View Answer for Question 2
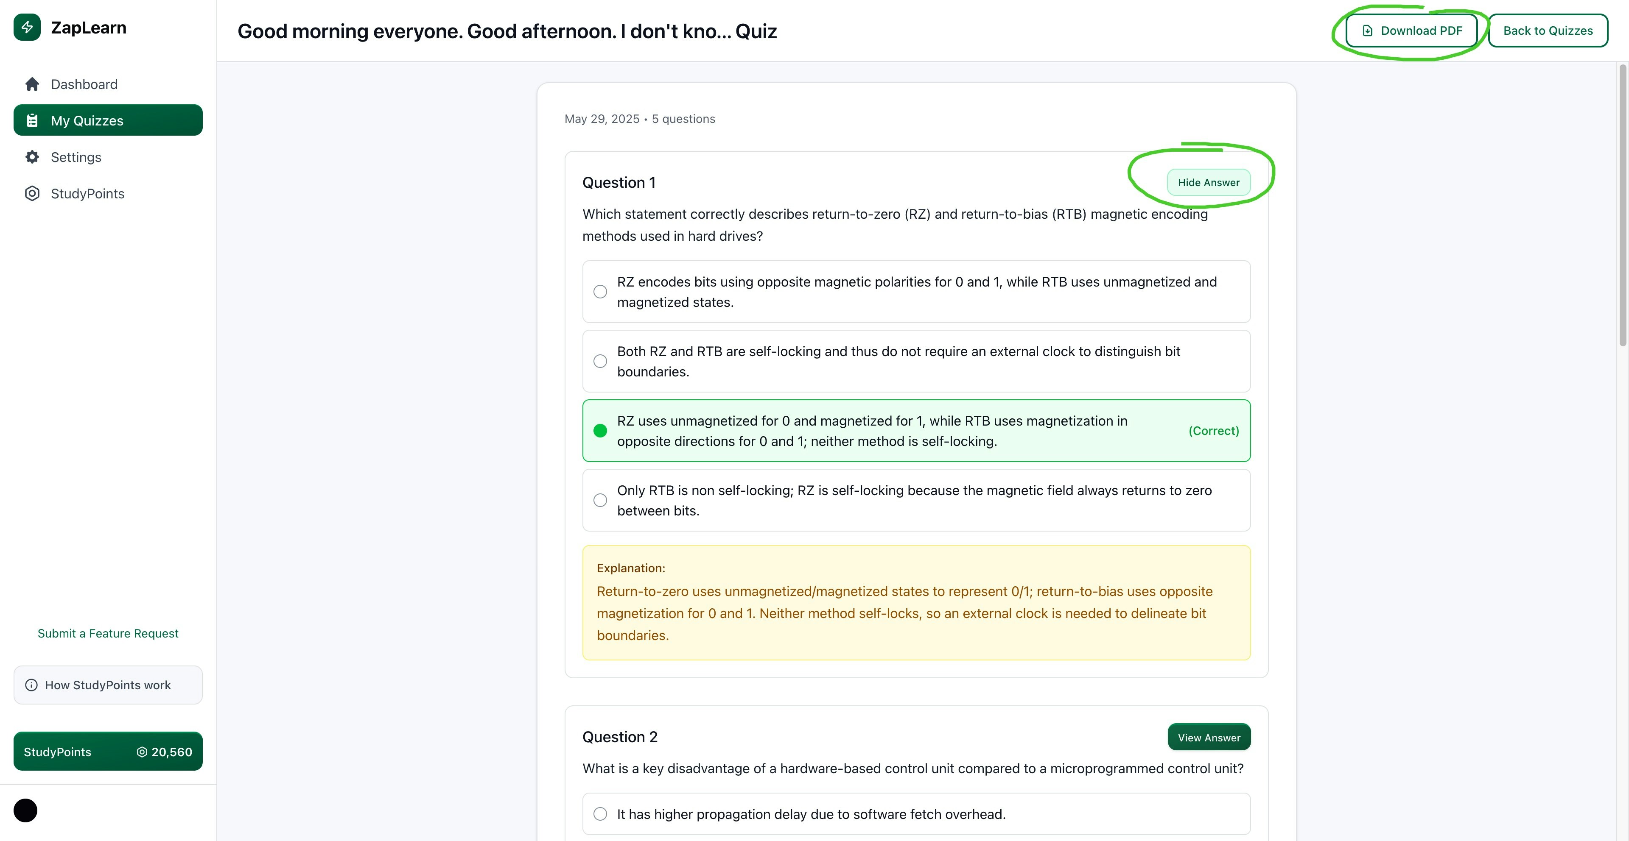 tap(1209, 738)
